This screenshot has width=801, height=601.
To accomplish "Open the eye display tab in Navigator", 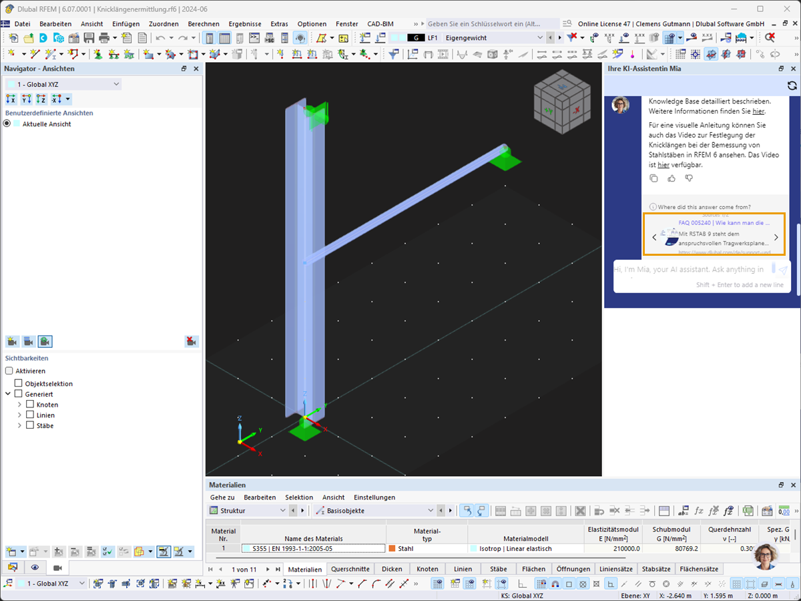I will [x=35, y=567].
